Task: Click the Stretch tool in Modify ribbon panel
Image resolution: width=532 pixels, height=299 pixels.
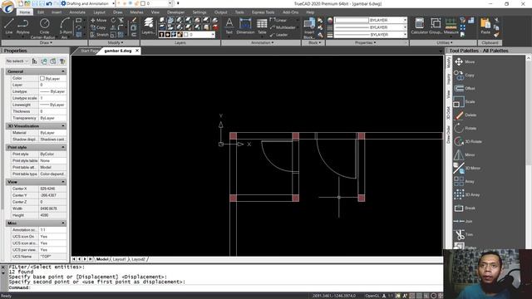Action: click(x=100, y=35)
